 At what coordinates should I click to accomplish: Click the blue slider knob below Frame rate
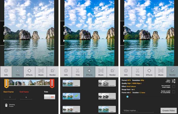(127, 97)
